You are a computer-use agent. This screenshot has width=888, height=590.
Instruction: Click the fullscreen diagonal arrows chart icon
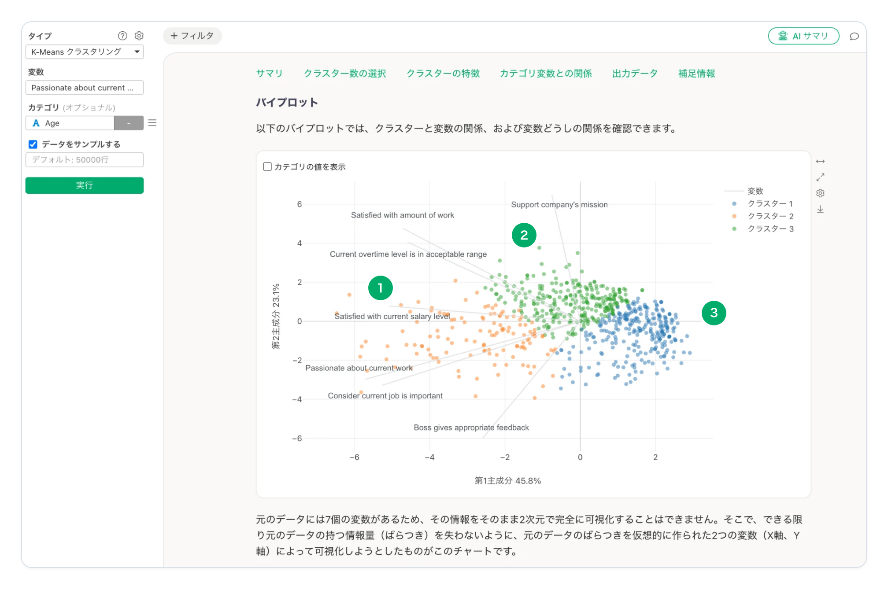coord(820,177)
